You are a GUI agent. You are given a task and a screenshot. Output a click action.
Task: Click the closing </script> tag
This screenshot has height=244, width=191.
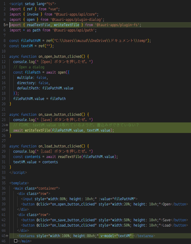click(18, 173)
